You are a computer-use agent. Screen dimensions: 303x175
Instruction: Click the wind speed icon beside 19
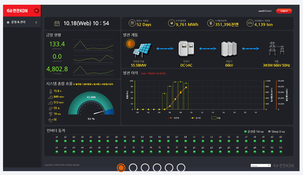pos(50,114)
